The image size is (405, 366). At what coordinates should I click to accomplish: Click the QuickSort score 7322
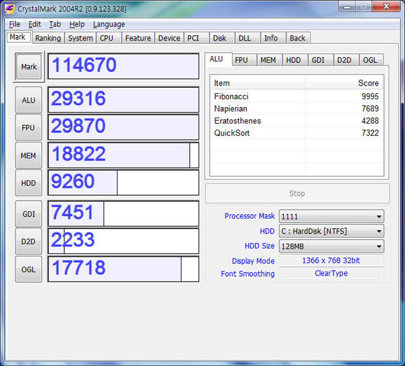(x=370, y=133)
